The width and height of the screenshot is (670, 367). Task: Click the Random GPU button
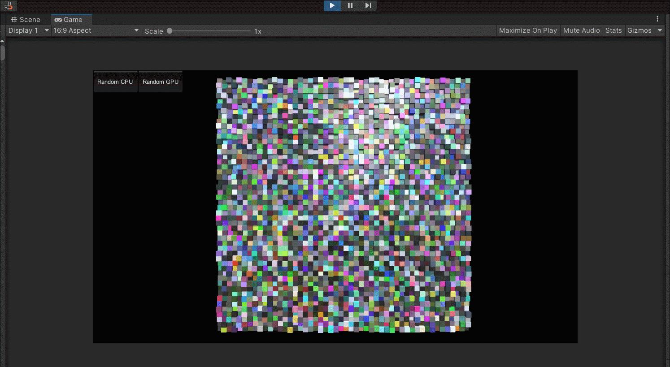pos(160,81)
